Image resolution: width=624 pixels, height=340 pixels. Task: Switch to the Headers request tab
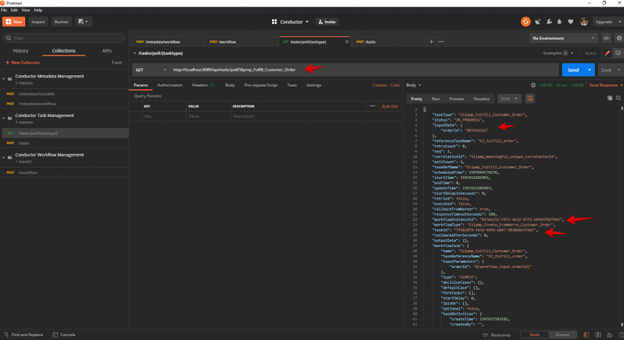point(203,85)
